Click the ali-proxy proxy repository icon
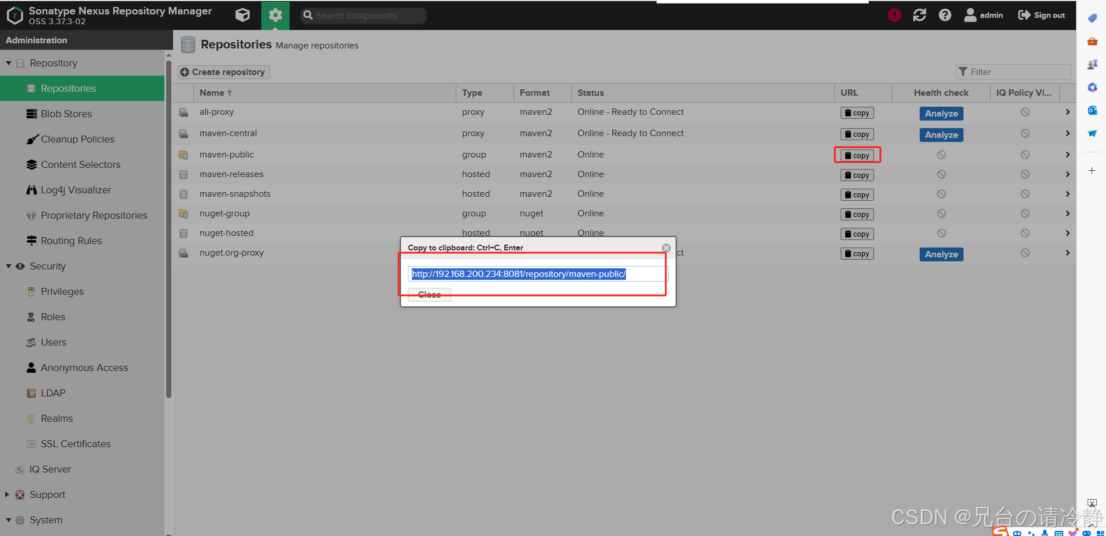Screen dimensions: 1106x536 pos(183,113)
